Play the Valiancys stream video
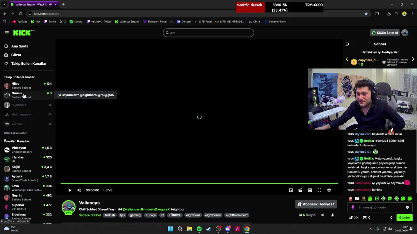Image resolution: width=417 pixels, height=234 pixels. (x=70, y=190)
